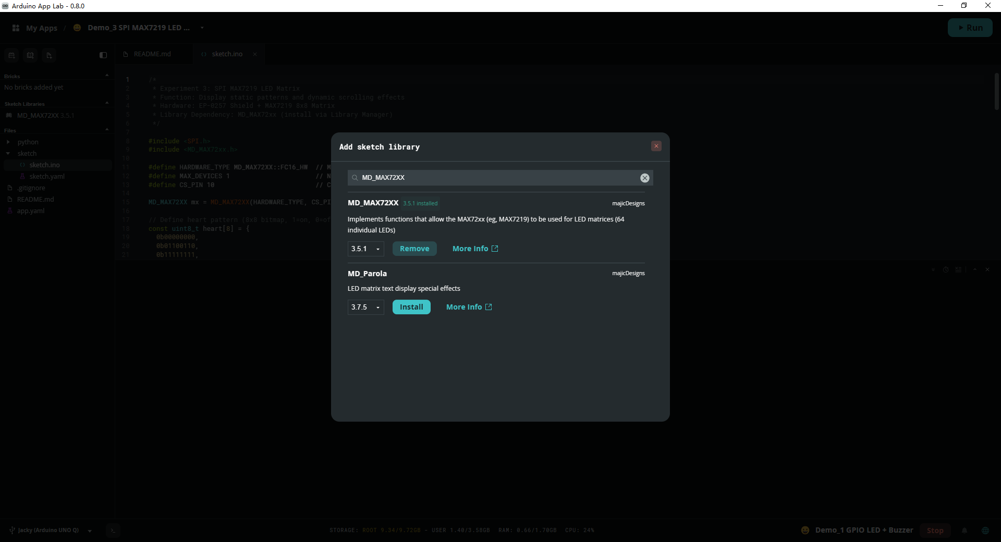Toggle console timestamps clock icon
The image size is (1001, 542).
[946, 269]
